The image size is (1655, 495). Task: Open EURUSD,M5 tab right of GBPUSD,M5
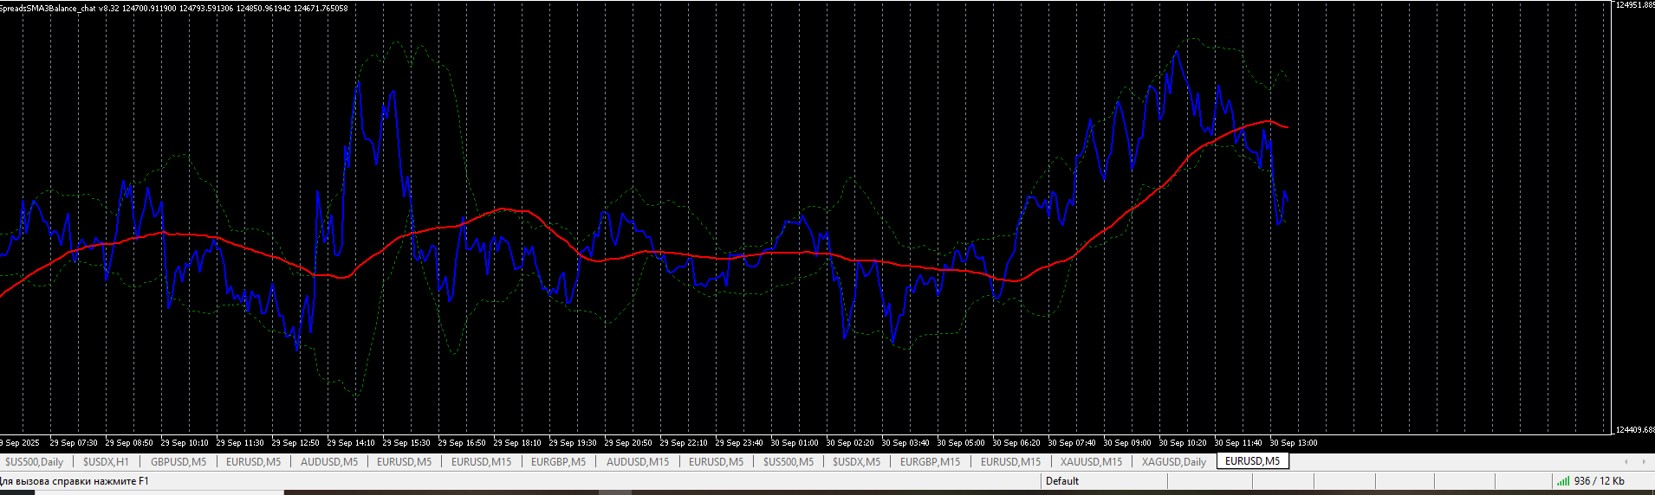coord(253,462)
